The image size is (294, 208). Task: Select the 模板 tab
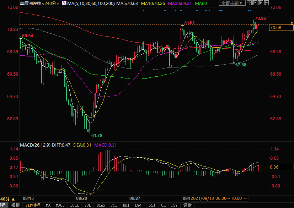click(15, 205)
